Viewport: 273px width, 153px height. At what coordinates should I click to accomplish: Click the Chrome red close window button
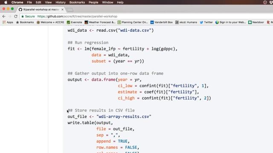(x=4, y=8)
